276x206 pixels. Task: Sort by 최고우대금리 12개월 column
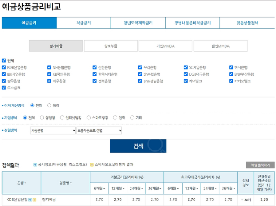191,189
